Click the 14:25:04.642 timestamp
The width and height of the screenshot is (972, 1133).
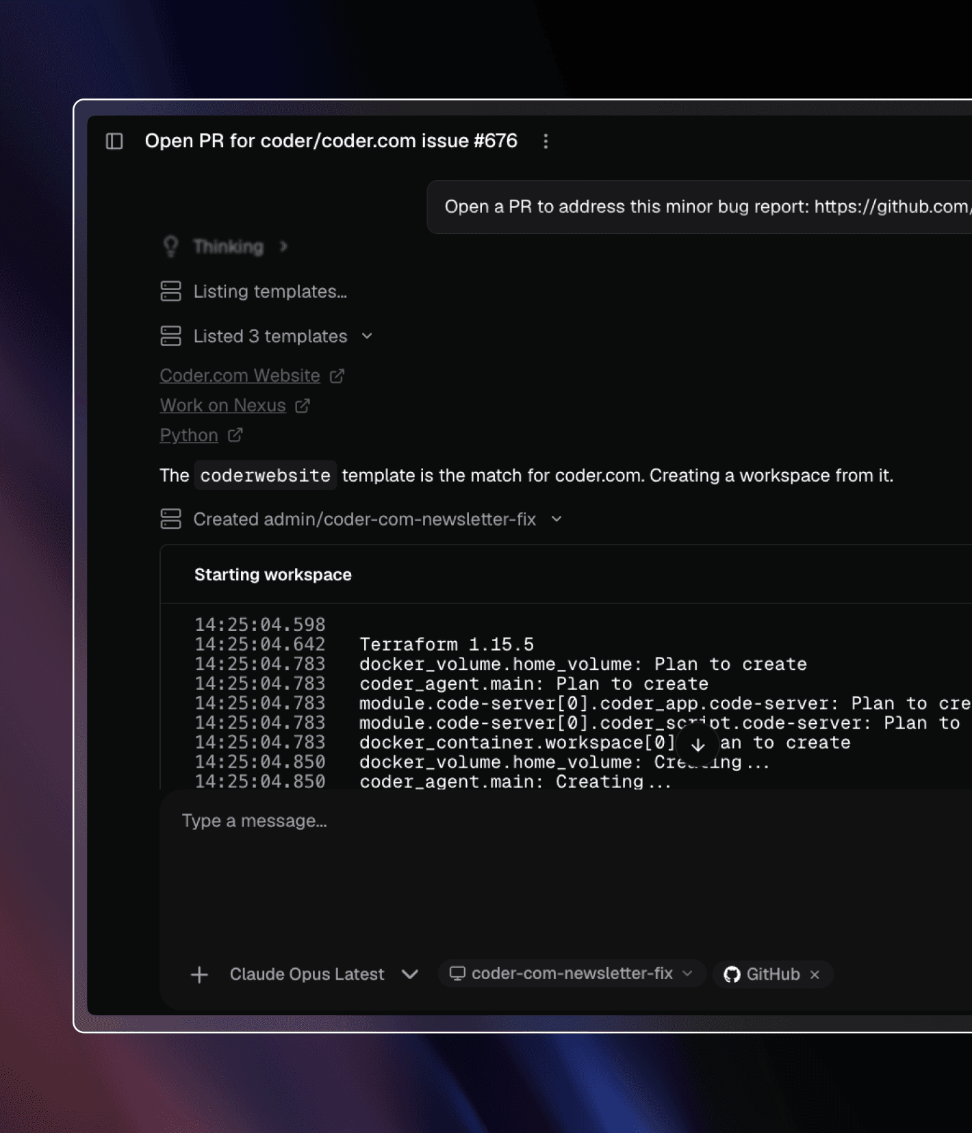point(260,644)
